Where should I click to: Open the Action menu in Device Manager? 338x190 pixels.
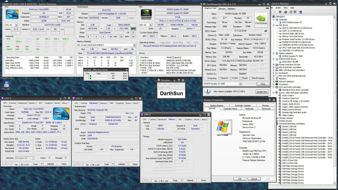pyautogui.click(x=278, y=8)
